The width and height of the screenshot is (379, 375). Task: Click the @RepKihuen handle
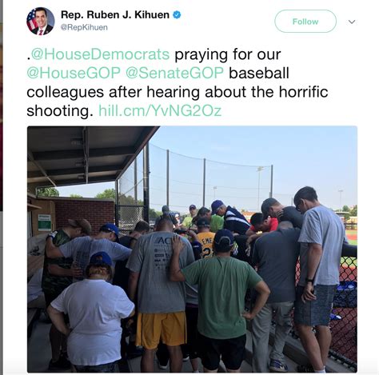pyautogui.click(x=84, y=27)
